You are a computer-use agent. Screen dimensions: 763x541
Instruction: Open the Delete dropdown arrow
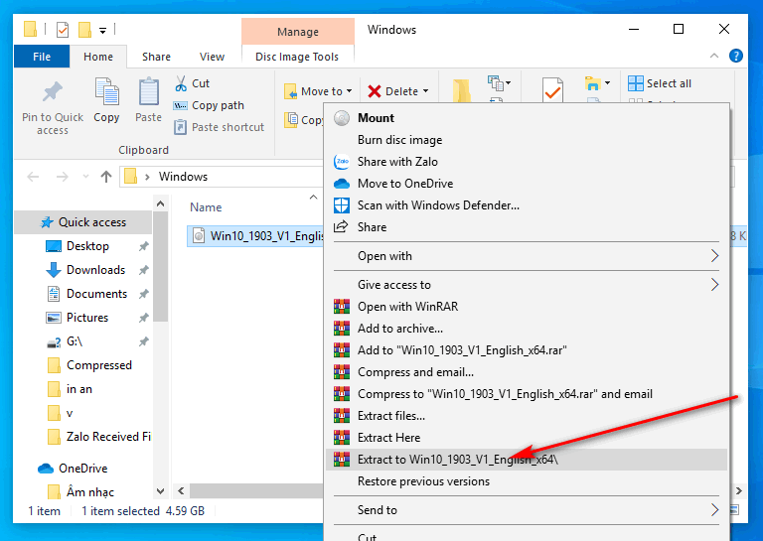tap(426, 91)
